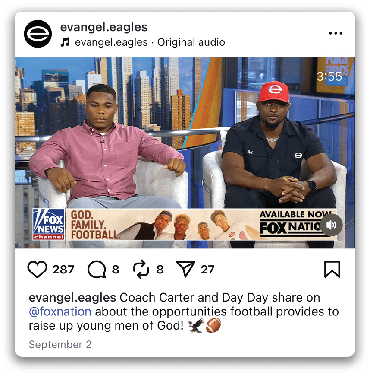Screen dimensions: 370x375
Task: Open evangel.eagles username in header
Action: [x=104, y=27]
